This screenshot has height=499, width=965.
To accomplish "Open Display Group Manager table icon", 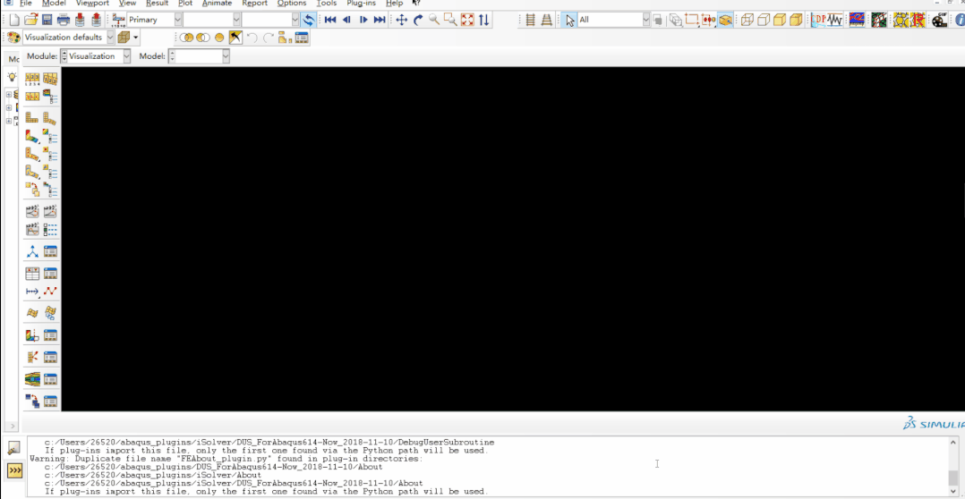I will [302, 38].
